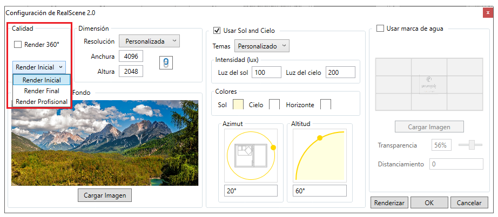This screenshot has width=498, height=217.
Task: Close the RealScene configuration dialog
Action: (x=488, y=13)
